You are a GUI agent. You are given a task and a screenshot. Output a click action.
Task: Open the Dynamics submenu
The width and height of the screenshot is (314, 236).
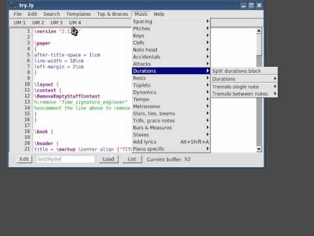pyautogui.click(x=171, y=92)
